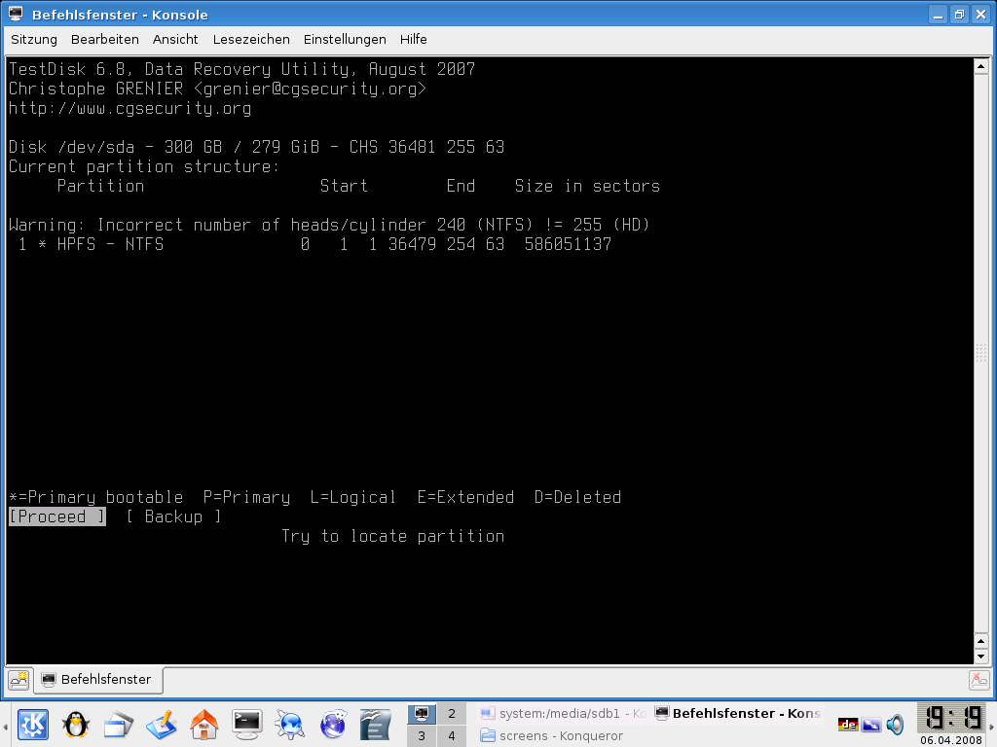Click the Tux penguin launcher icon
This screenshot has width=997, height=747.
(76, 725)
